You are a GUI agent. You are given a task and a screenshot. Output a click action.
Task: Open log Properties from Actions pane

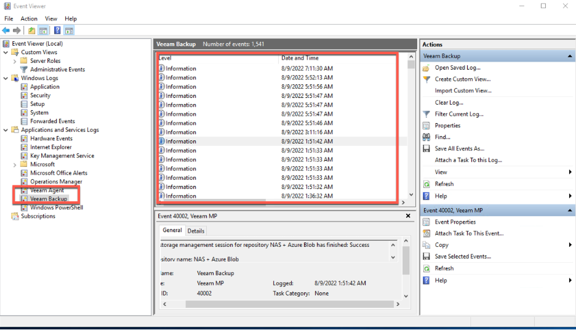(447, 126)
